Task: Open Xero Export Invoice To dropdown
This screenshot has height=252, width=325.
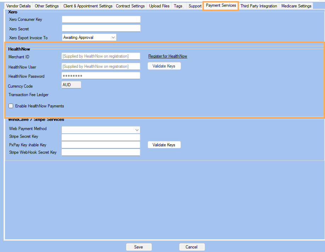Action: pos(89,37)
